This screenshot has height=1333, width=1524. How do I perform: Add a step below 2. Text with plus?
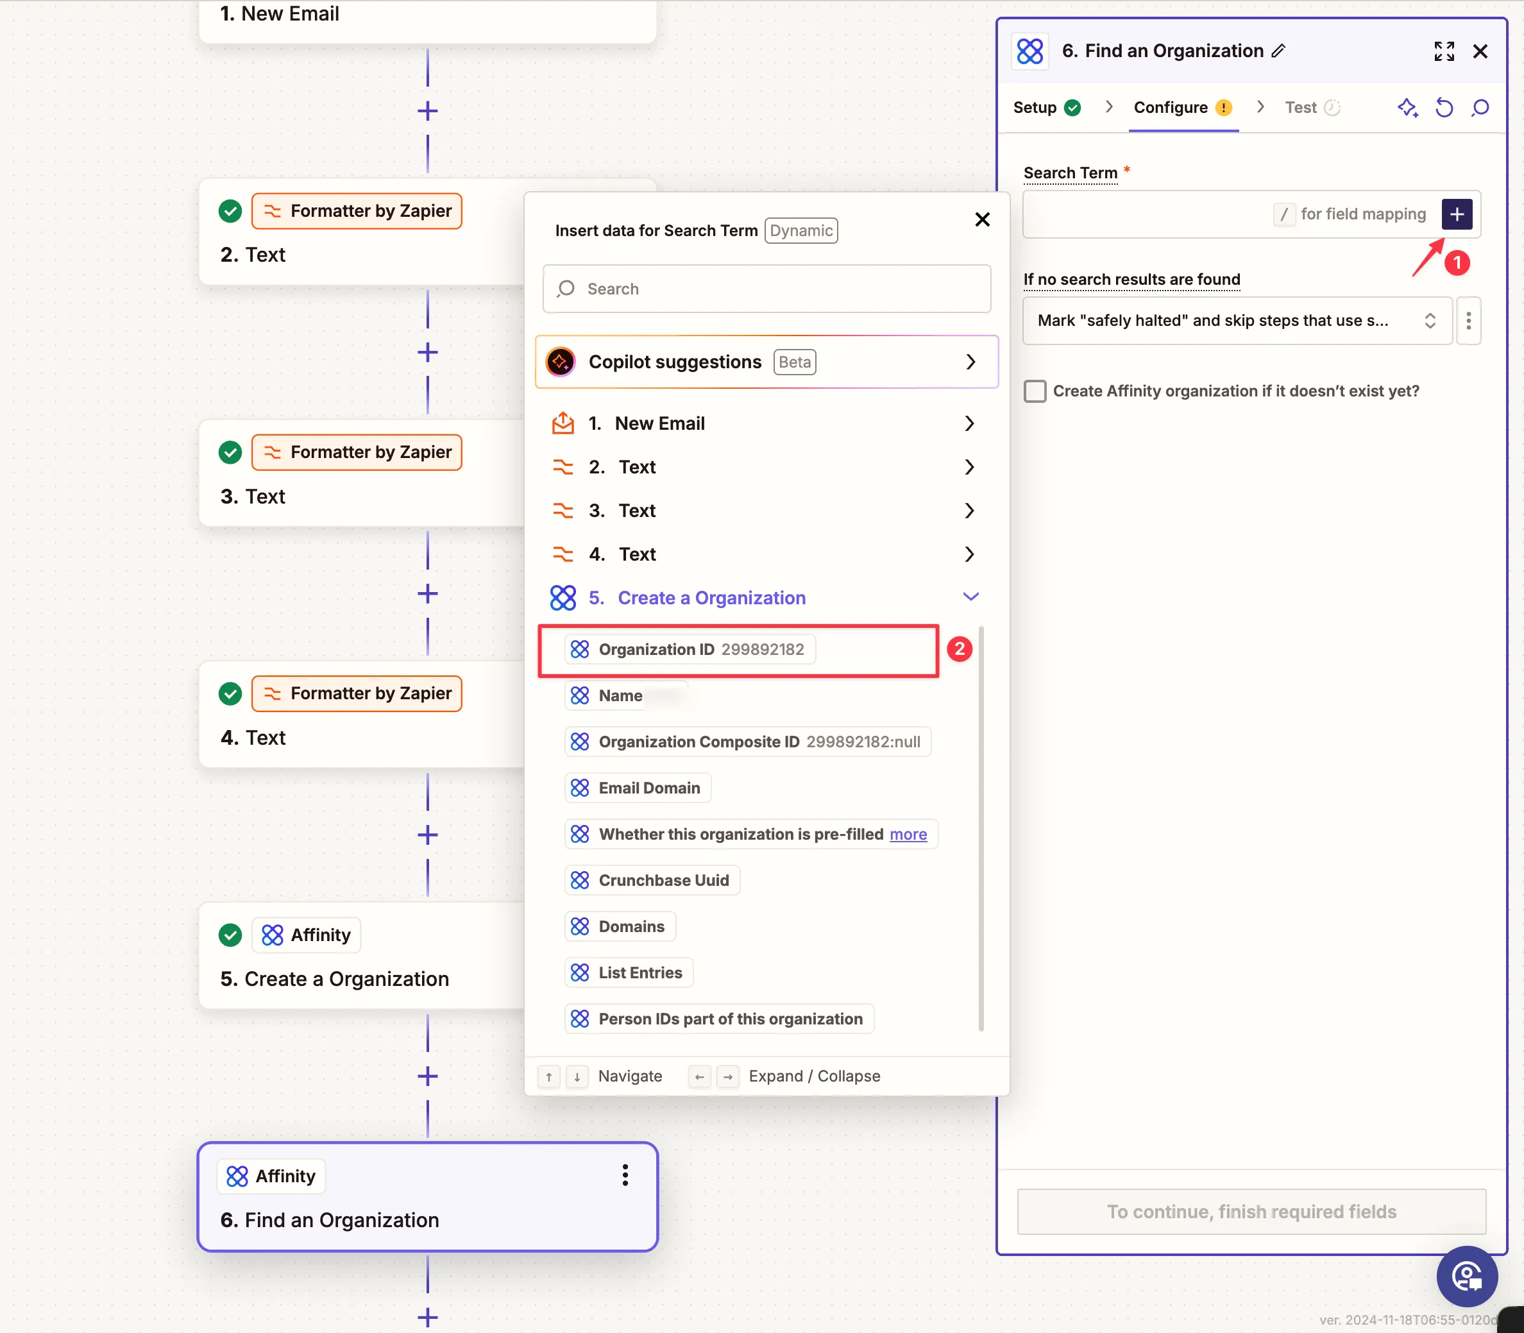click(x=428, y=353)
